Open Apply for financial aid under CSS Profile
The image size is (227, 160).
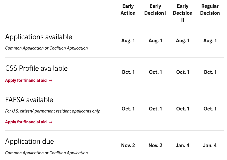[26, 81]
